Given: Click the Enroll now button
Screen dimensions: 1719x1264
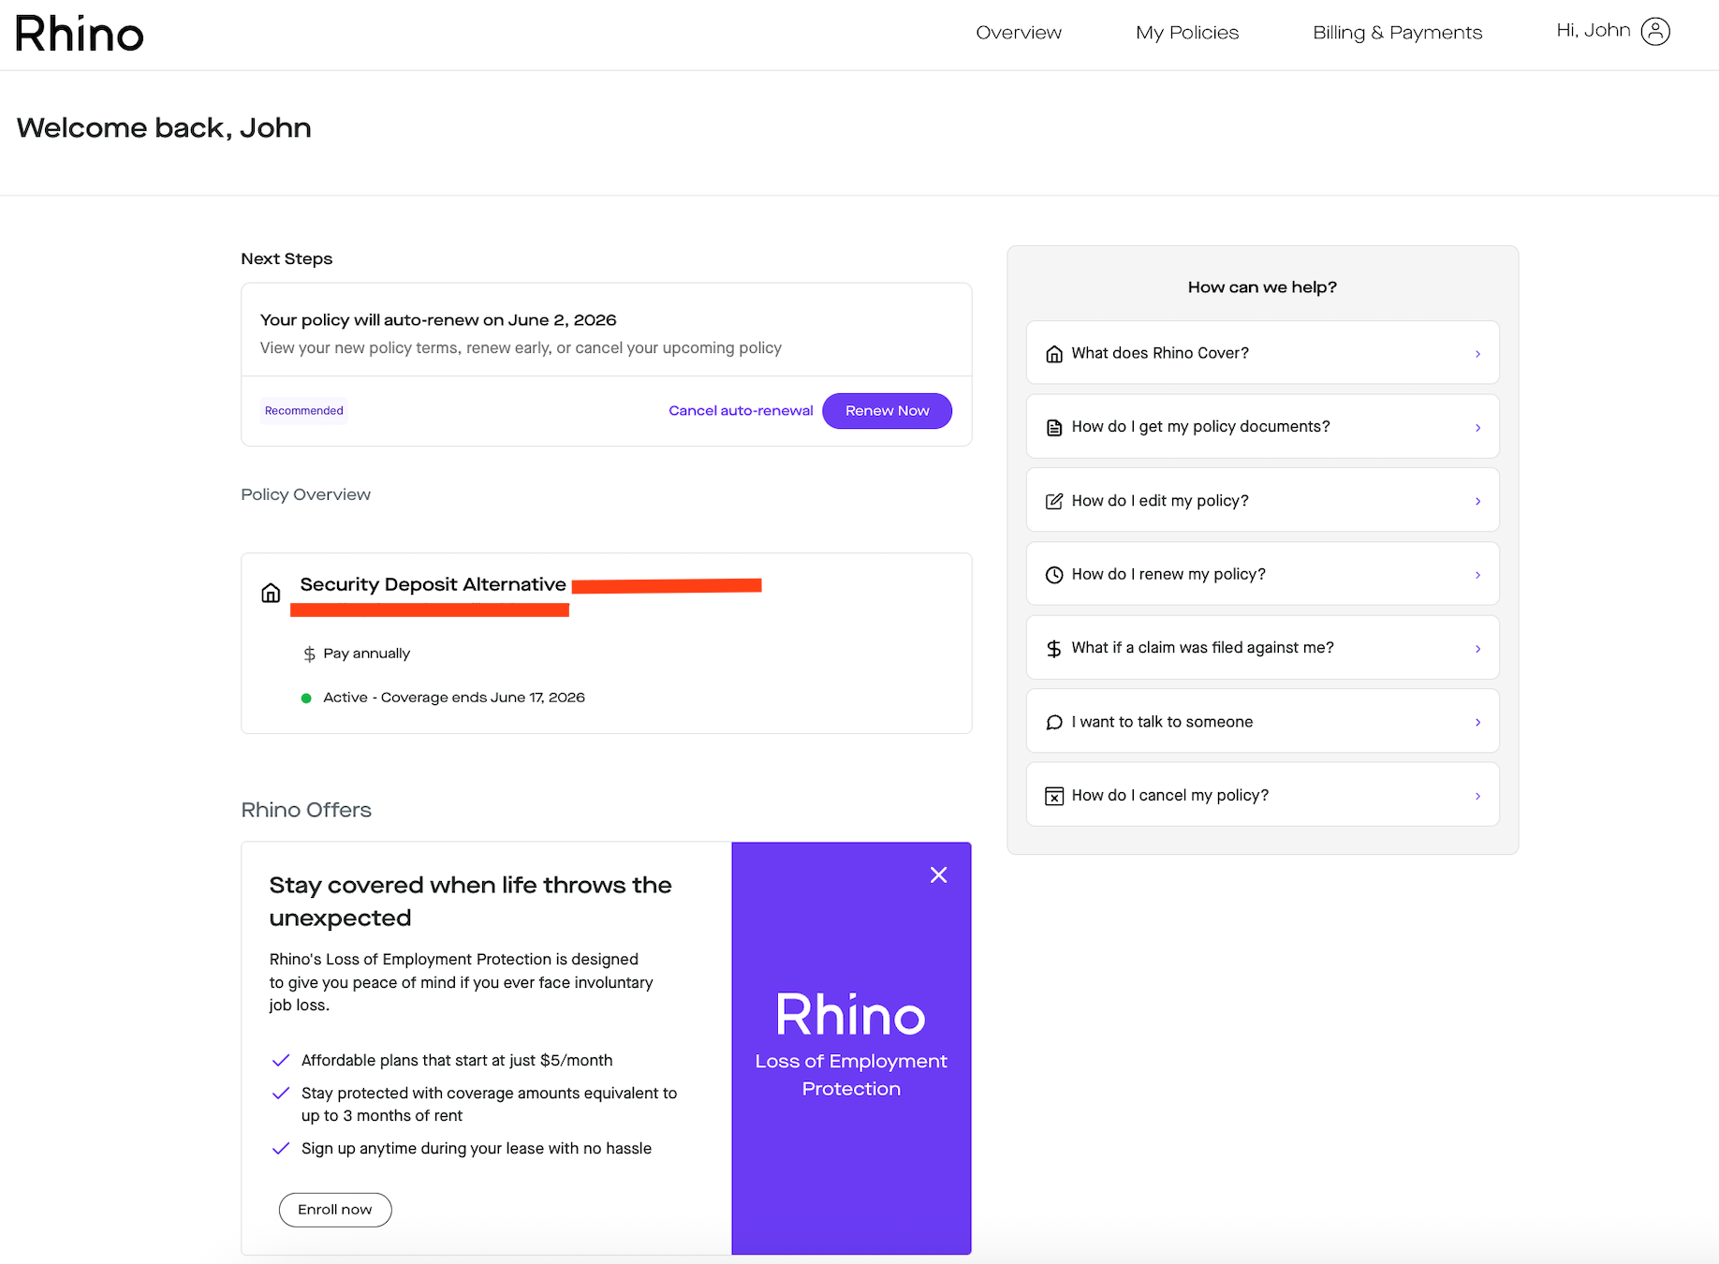Looking at the screenshot, I should [x=335, y=1210].
